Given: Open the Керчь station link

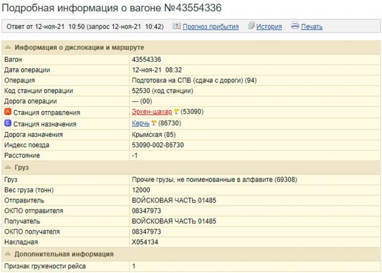Looking at the screenshot, I should [140, 124].
